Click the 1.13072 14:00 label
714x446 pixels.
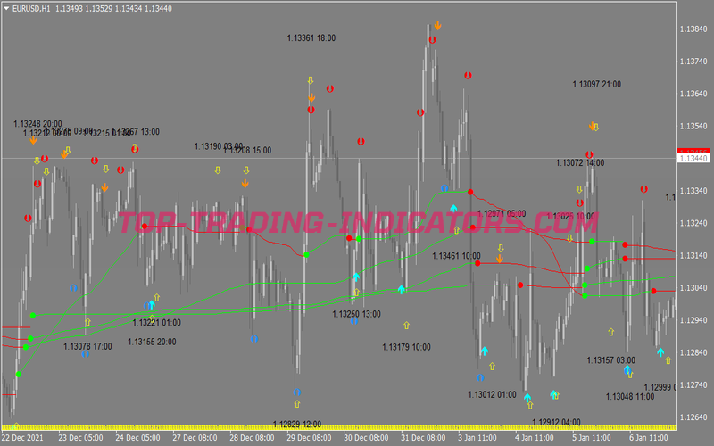coord(580,163)
